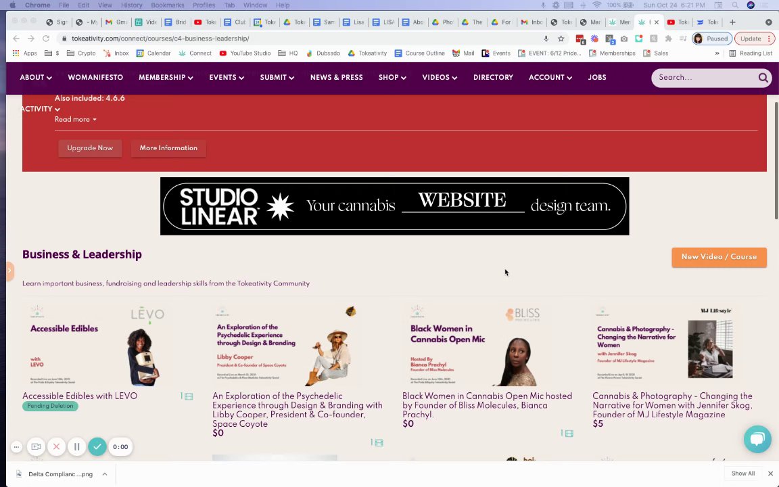
Task: Click Spotlight search icon in menu bar
Action: click(x=735, y=5)
